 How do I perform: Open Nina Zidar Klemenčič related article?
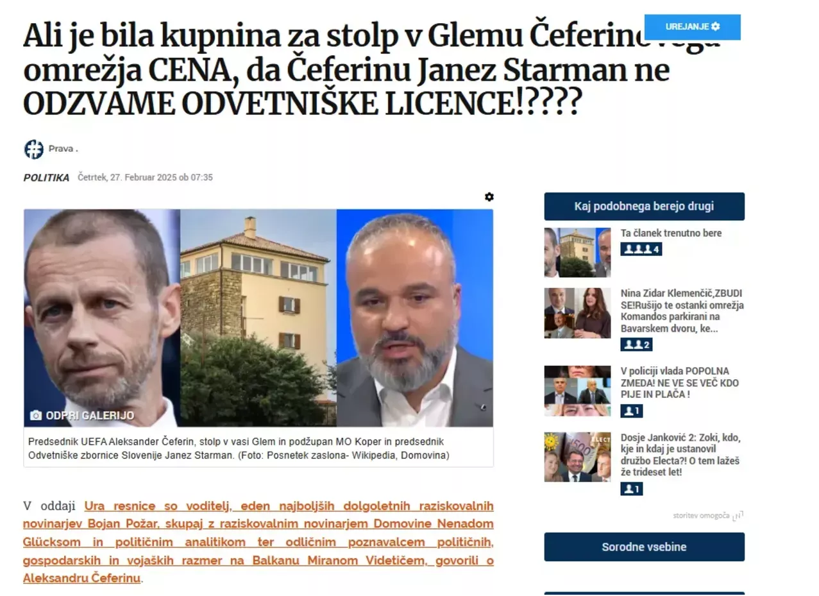(682, 311)
